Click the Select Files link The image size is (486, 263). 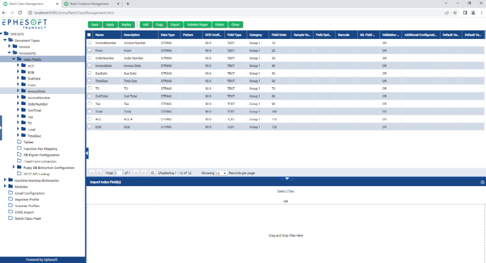(286, 191)
